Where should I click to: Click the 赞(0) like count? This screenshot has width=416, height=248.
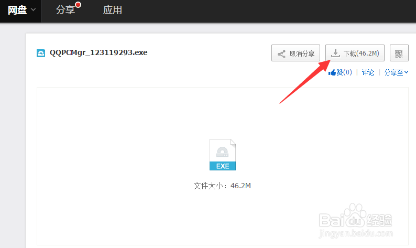(344, 72)
